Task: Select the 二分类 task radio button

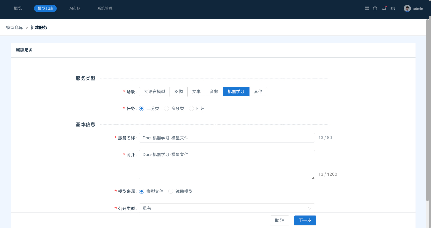Action: (142, 108)
